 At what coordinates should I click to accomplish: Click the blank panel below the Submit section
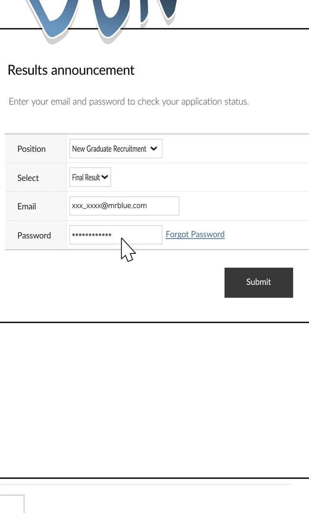[154, 400]
